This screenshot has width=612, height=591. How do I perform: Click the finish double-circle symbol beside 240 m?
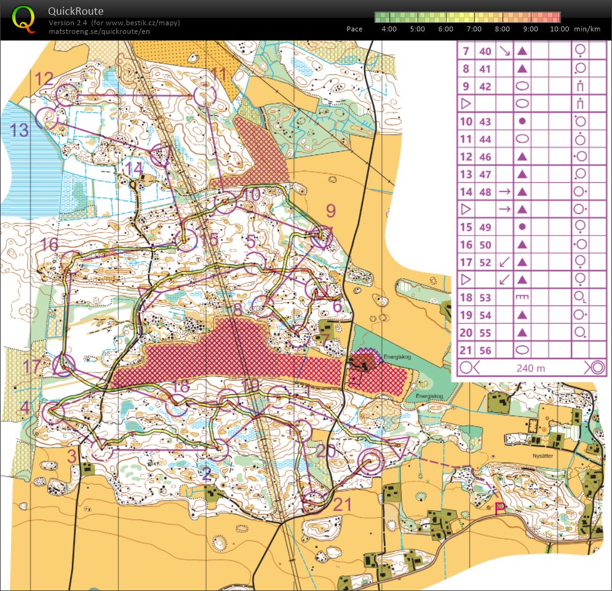[595, 368]
